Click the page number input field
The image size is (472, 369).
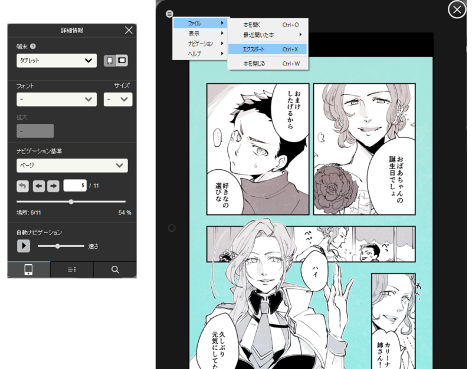[75, 186]
